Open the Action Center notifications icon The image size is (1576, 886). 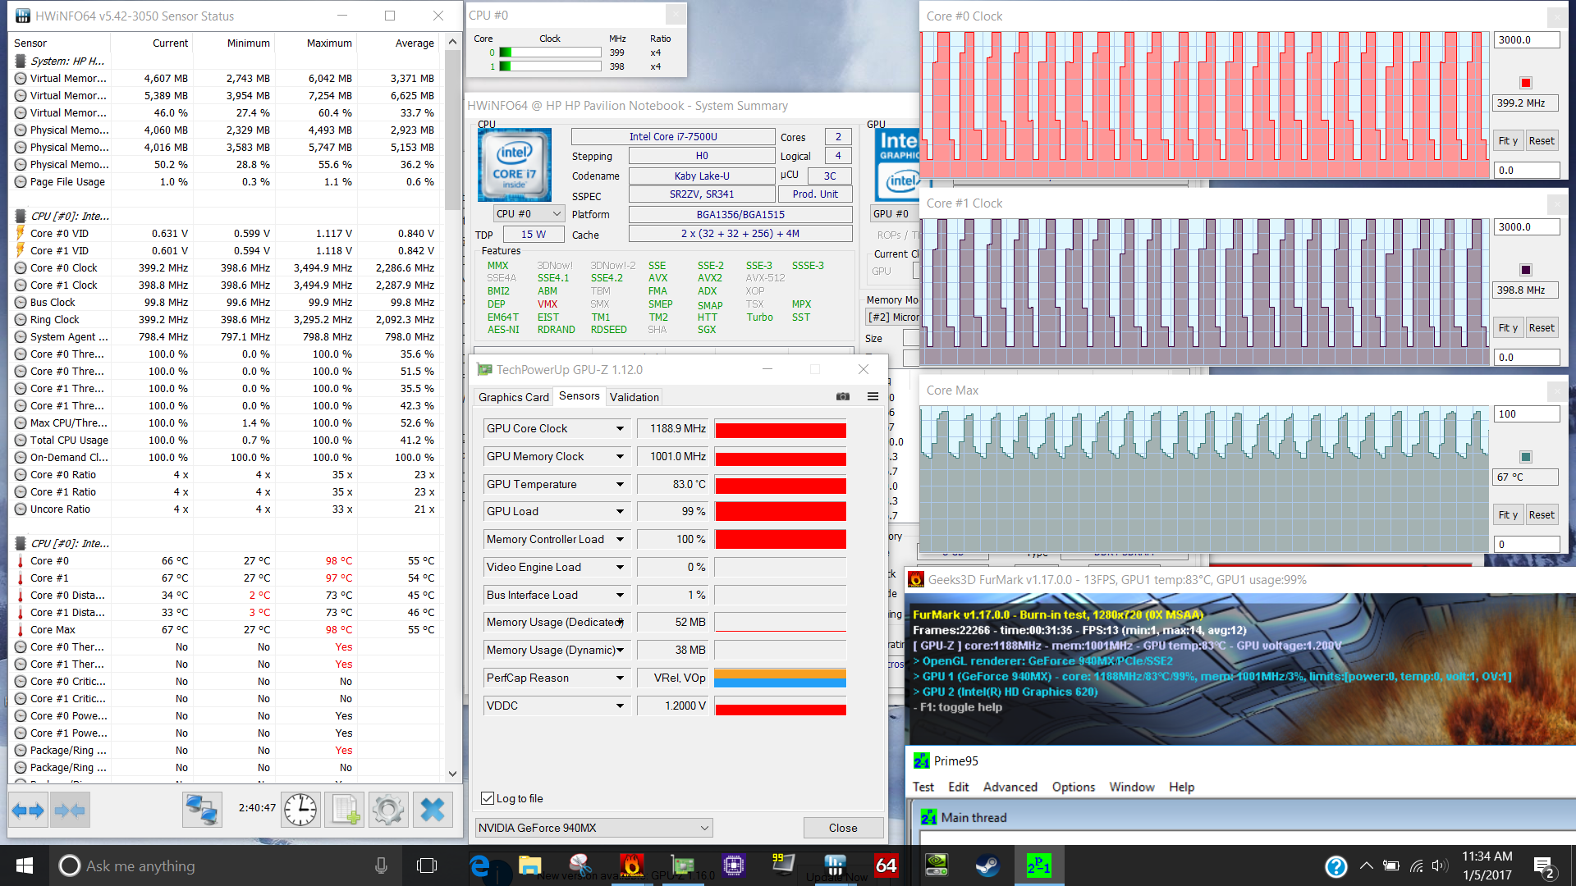coord(1544,866)
